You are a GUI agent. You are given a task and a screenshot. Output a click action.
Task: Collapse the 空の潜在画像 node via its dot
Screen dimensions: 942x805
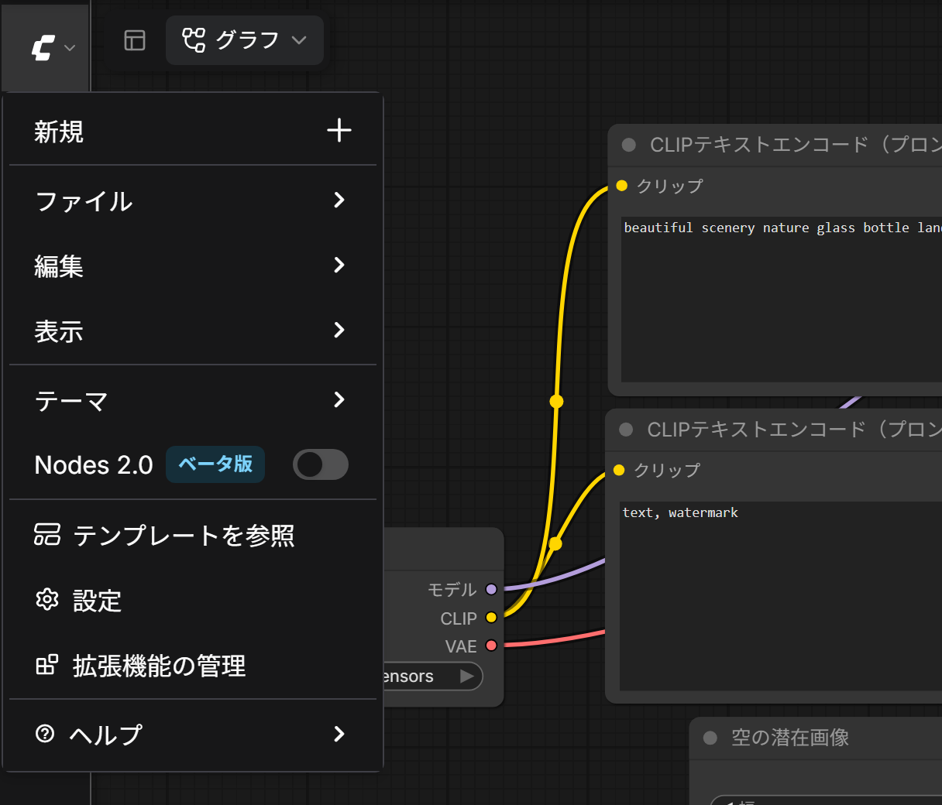710,738
